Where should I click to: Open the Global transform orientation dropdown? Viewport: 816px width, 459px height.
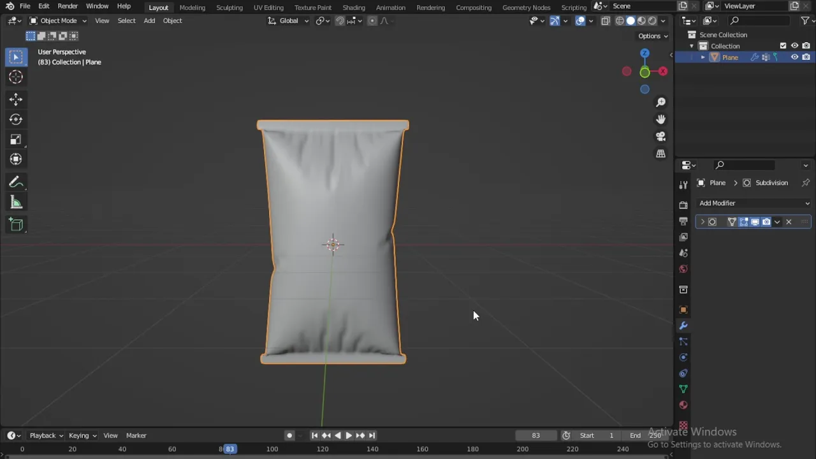point(288,20)
